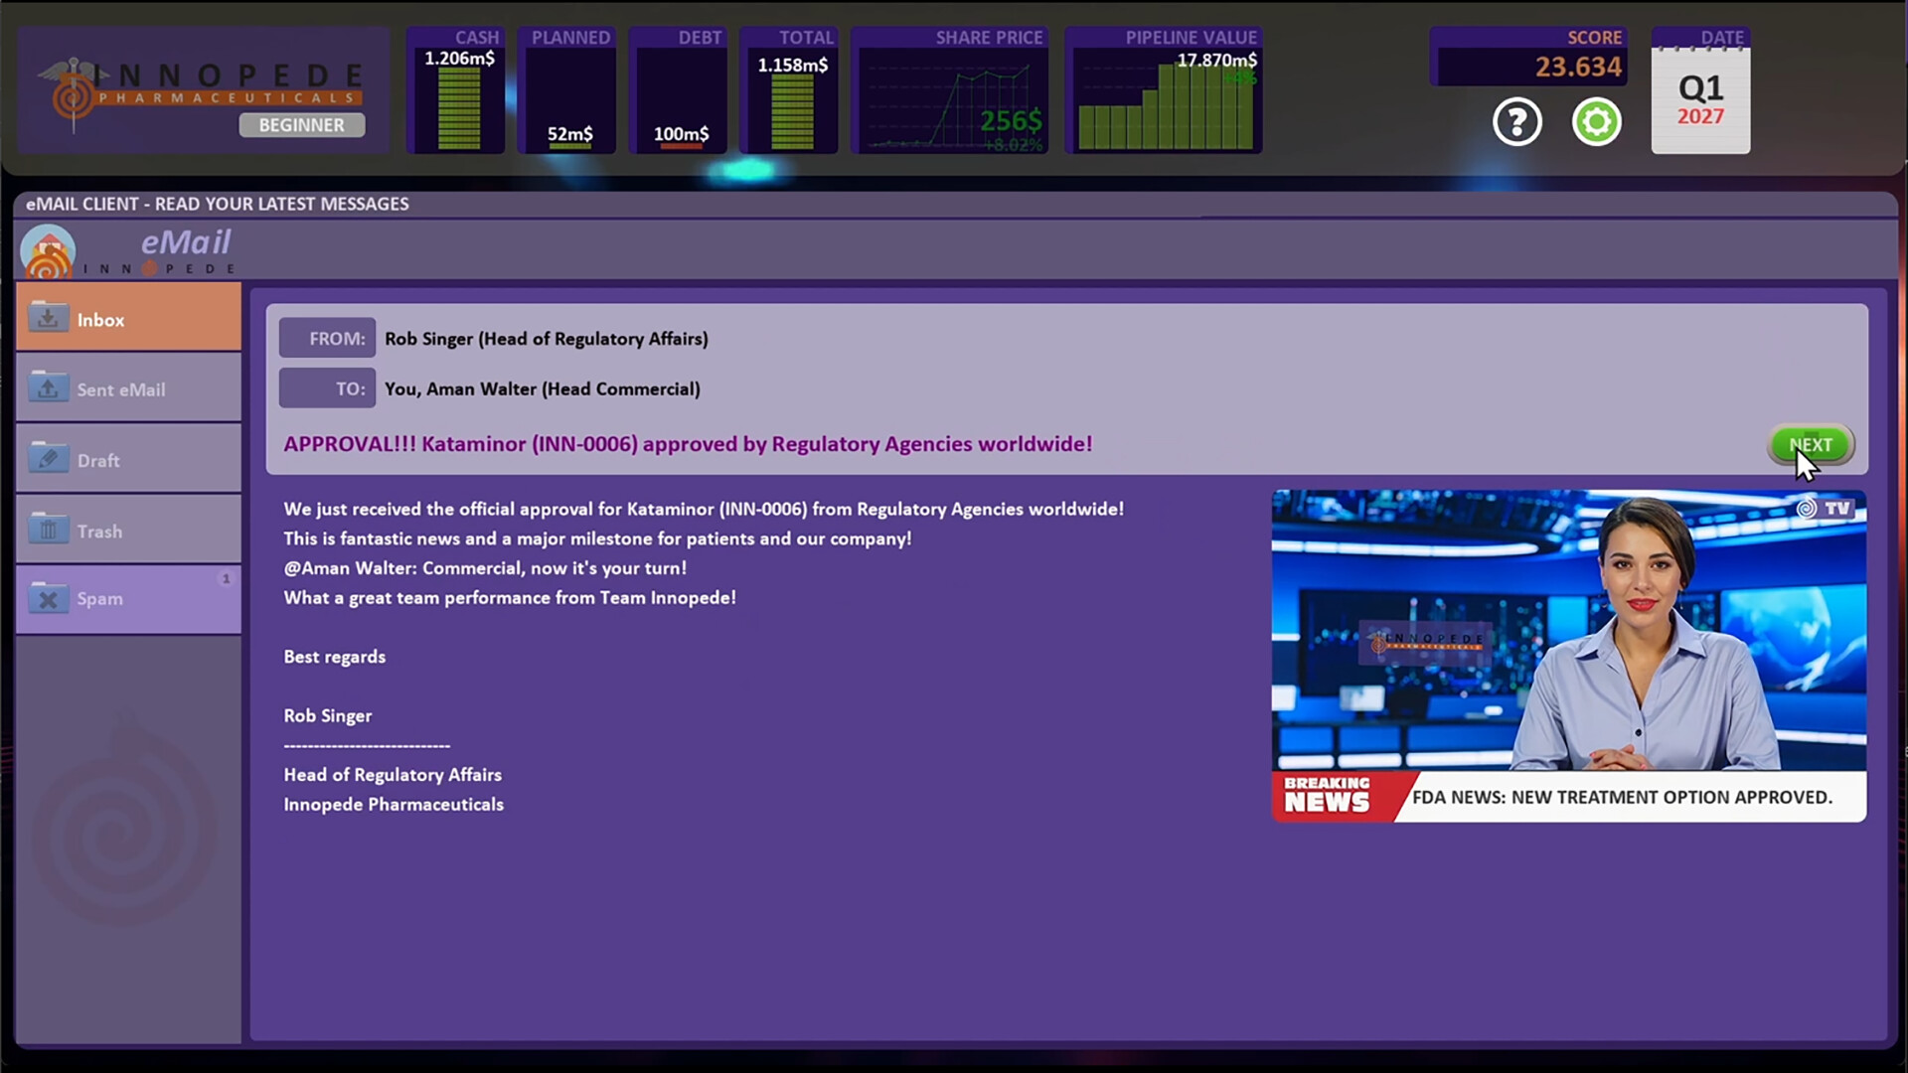Open the Spam folder with X icon

coord(49,598)
